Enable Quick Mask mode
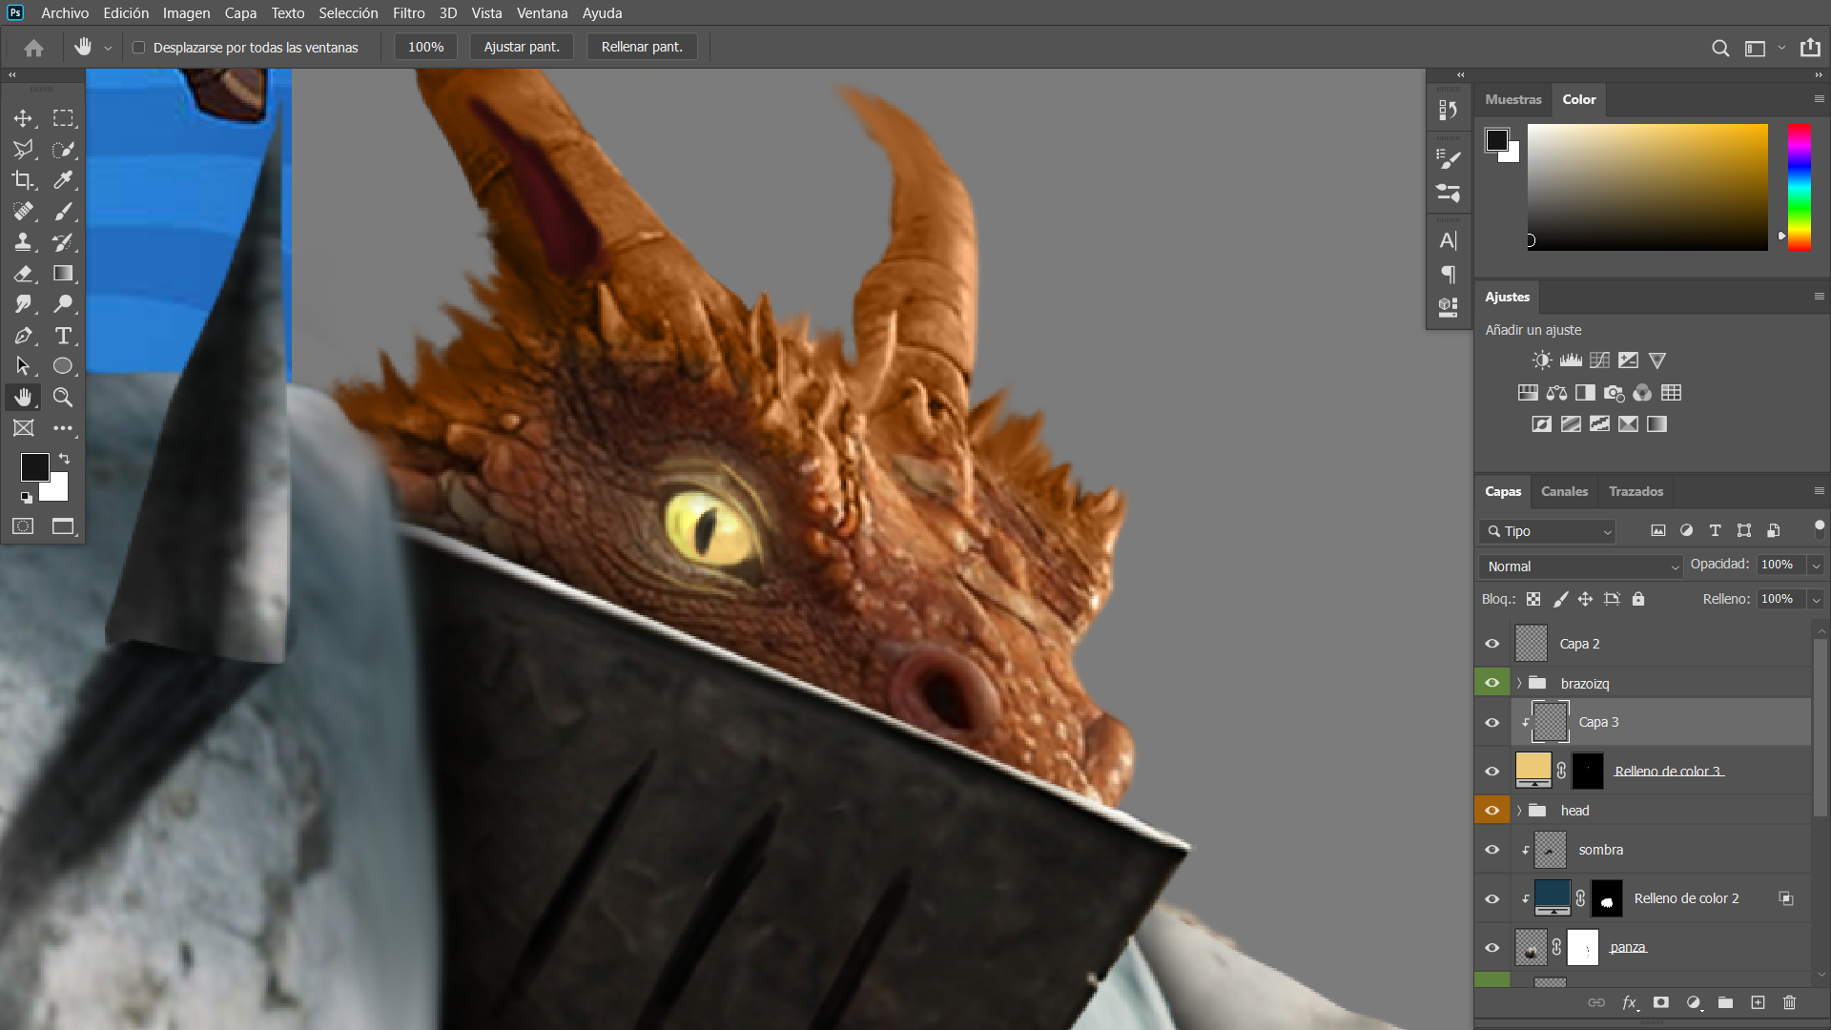Screen dimensions: 1831x1030 tap(23, 526)
